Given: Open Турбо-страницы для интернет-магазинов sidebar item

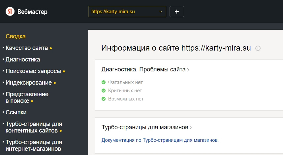Looking at the screenshot, I should click(34, 145).
